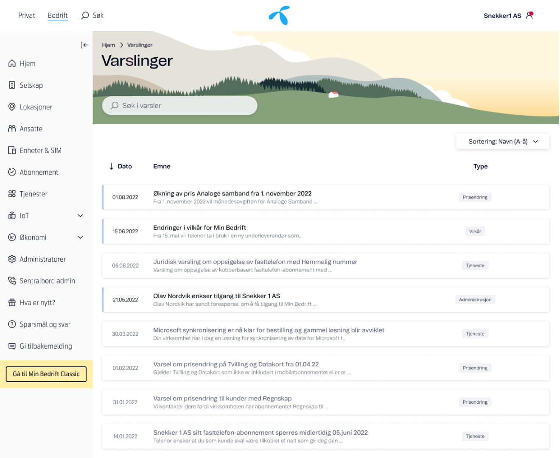This screenshot has width=560, height=458.
Task: Click the Selskap building icon
Action: 12,85
